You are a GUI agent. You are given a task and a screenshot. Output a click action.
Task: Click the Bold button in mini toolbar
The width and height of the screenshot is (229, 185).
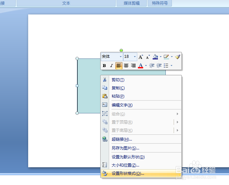click(x=104, y=66)
